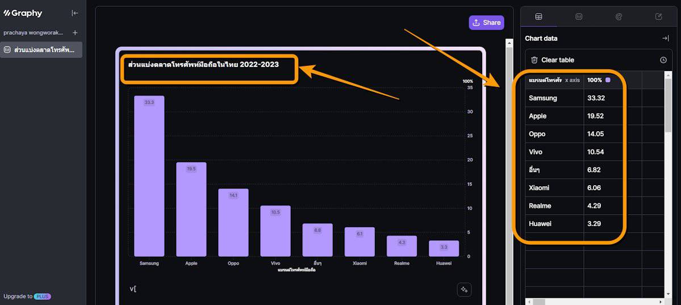Click the Clear table trash button
Image resolution: width=681 pixels, height=305 pixels.
pyautogui.click(x=552, y=60)
